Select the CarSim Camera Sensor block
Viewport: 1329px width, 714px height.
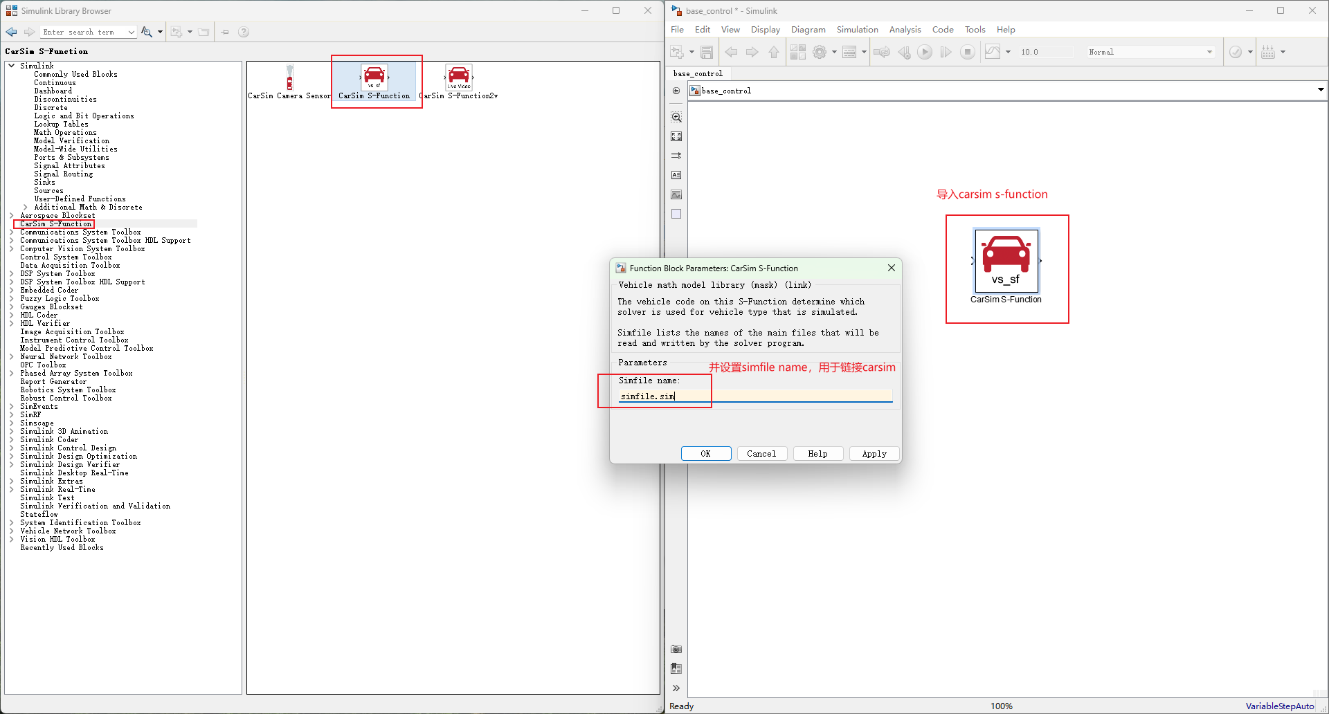click(x=289, y=82)
